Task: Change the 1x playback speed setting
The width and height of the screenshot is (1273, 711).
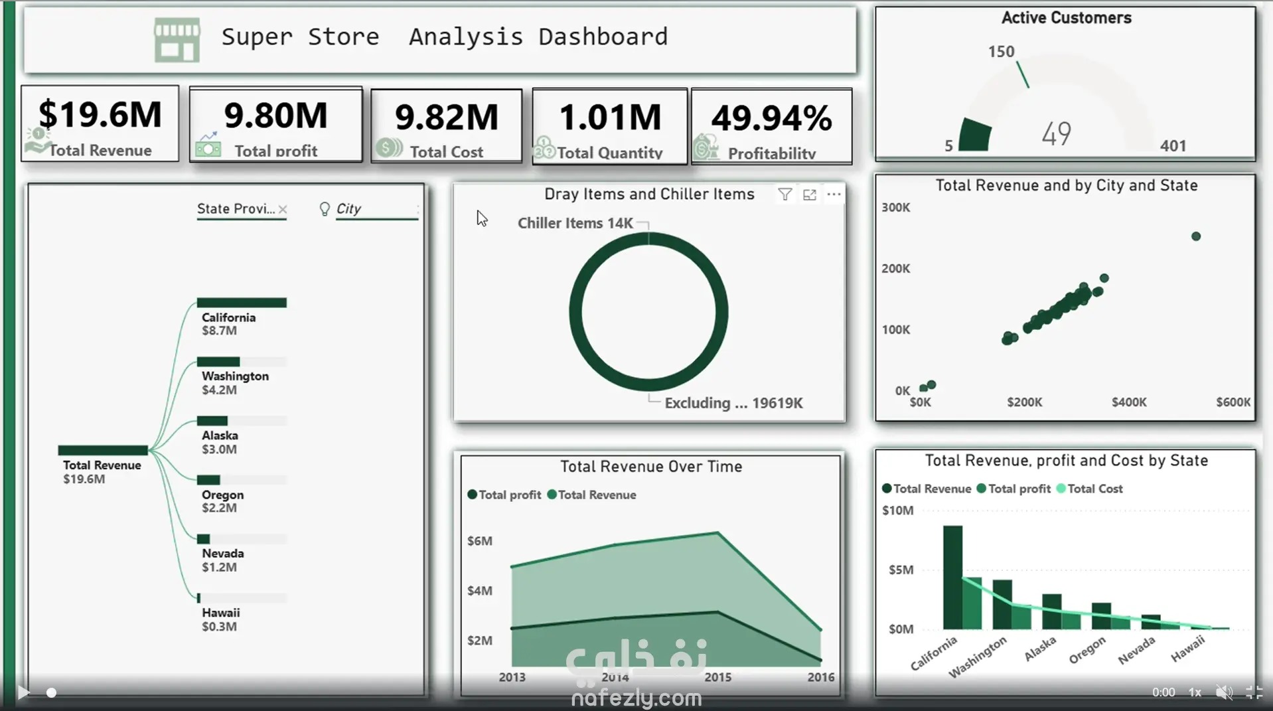Action: [1195, 692]
